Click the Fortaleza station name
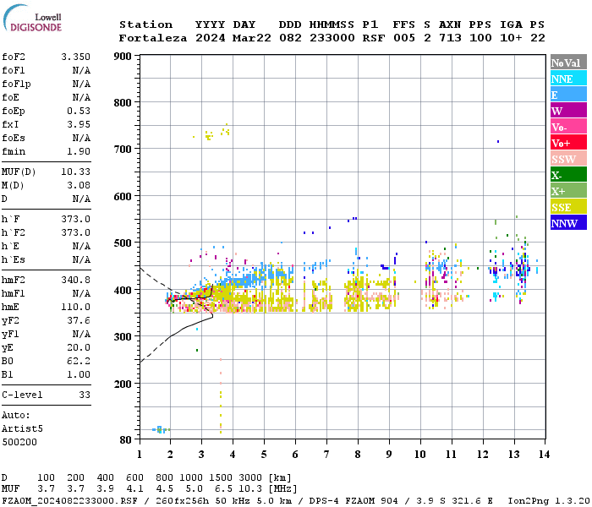The width and height of the screenshot is (592, 507). (x=153, y=38)
